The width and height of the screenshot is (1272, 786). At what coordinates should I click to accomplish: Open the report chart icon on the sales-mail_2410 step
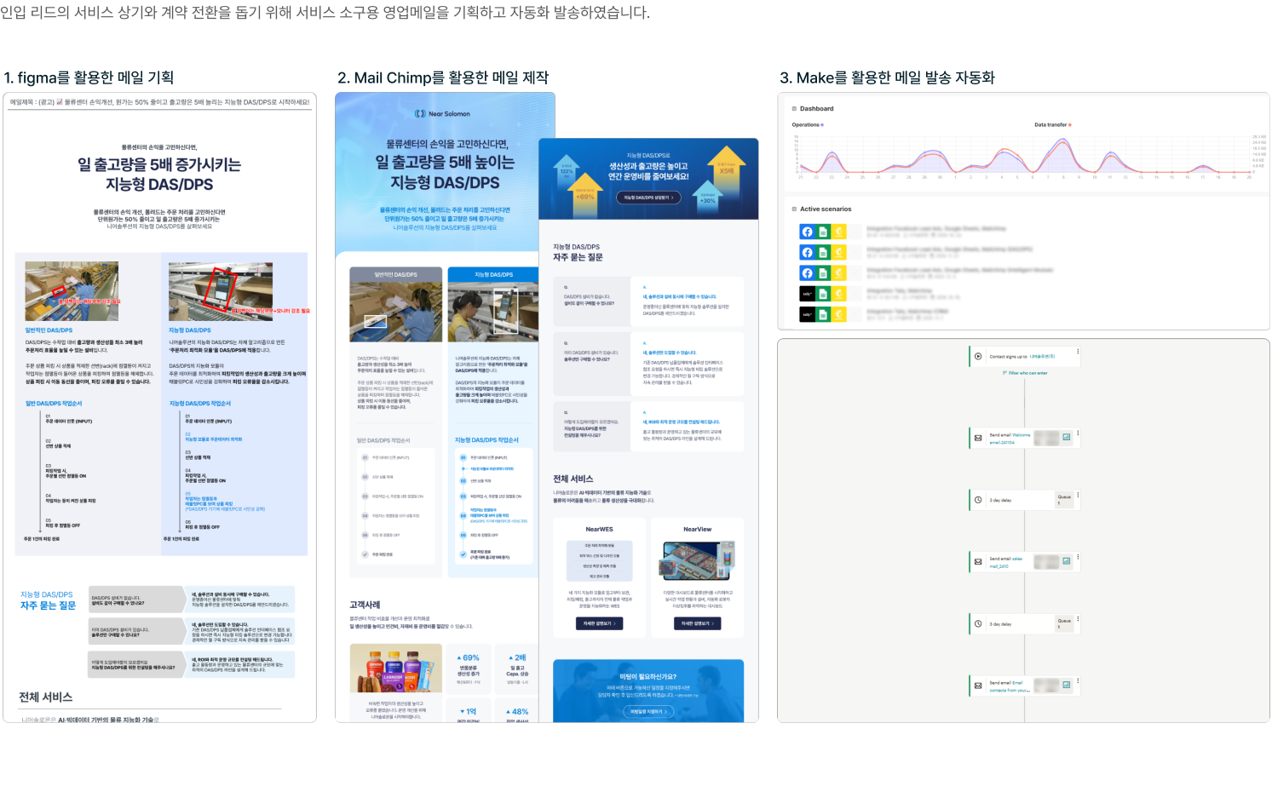point(1066,561)
